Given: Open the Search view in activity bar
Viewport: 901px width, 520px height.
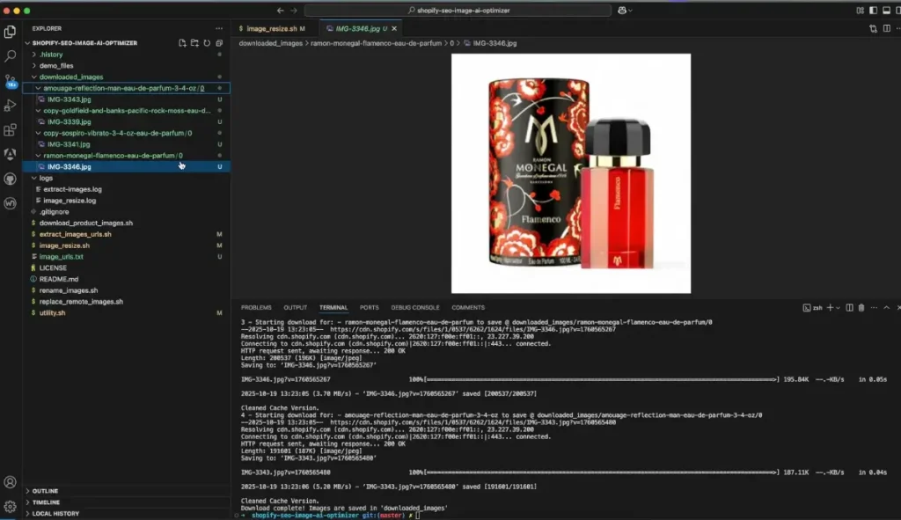Looking at the screenshot, I should pos(11,55).
